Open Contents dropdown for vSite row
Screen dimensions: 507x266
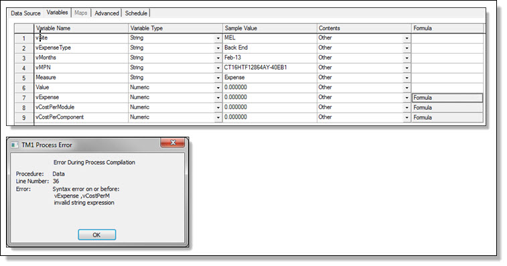[x=407, y=38]
